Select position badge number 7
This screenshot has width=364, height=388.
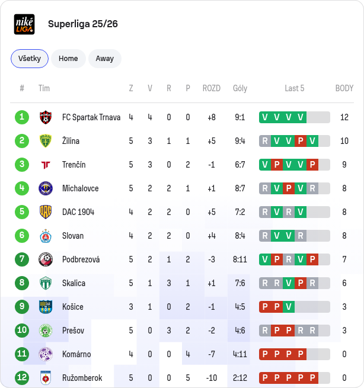(22, 259)
